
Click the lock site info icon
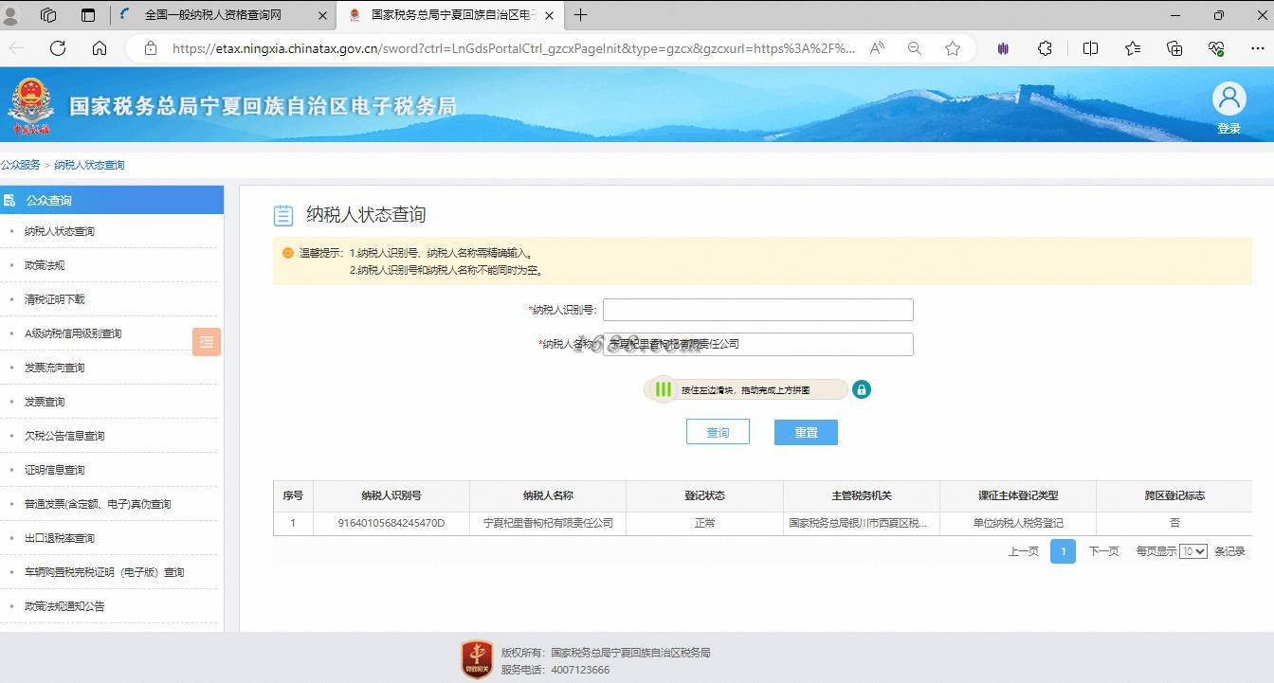click(x=150, y=48)
